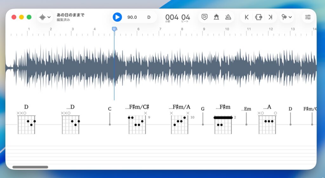Expand the waveform view dropdown

44,17
